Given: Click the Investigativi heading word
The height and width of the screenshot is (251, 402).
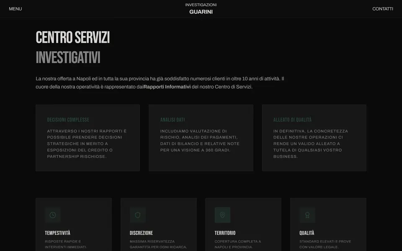Looking at the screenshot, I should pyautogui.click(x=68, y=57).
